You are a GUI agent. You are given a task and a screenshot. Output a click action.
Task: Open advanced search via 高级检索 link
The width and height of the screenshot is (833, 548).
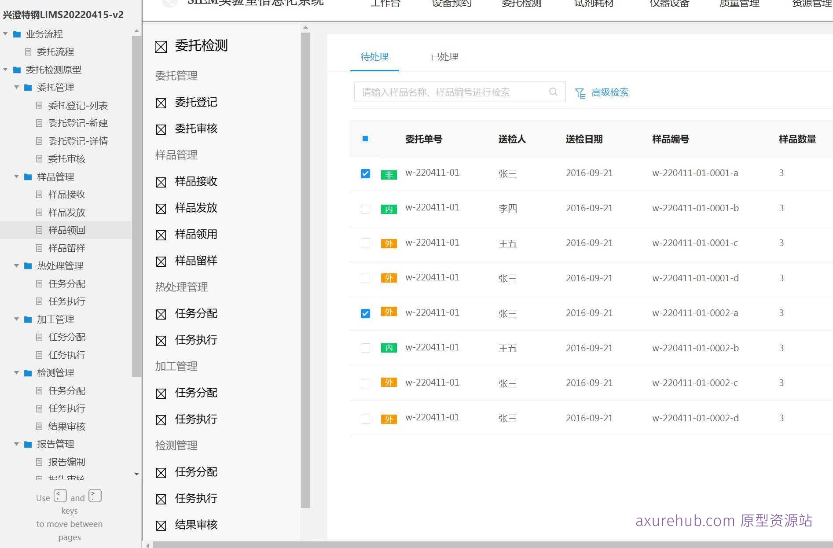610,92
